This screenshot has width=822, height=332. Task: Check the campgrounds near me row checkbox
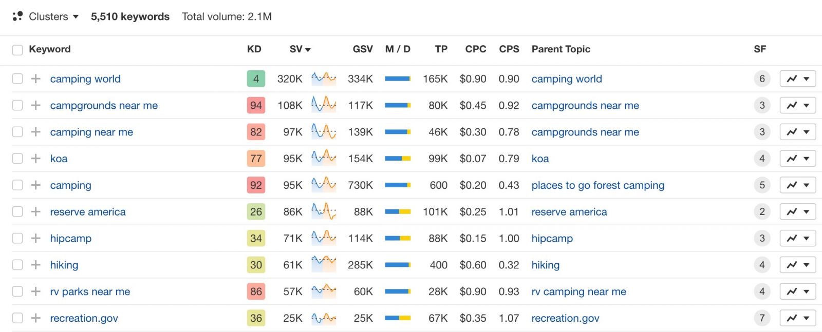[17, 105]
